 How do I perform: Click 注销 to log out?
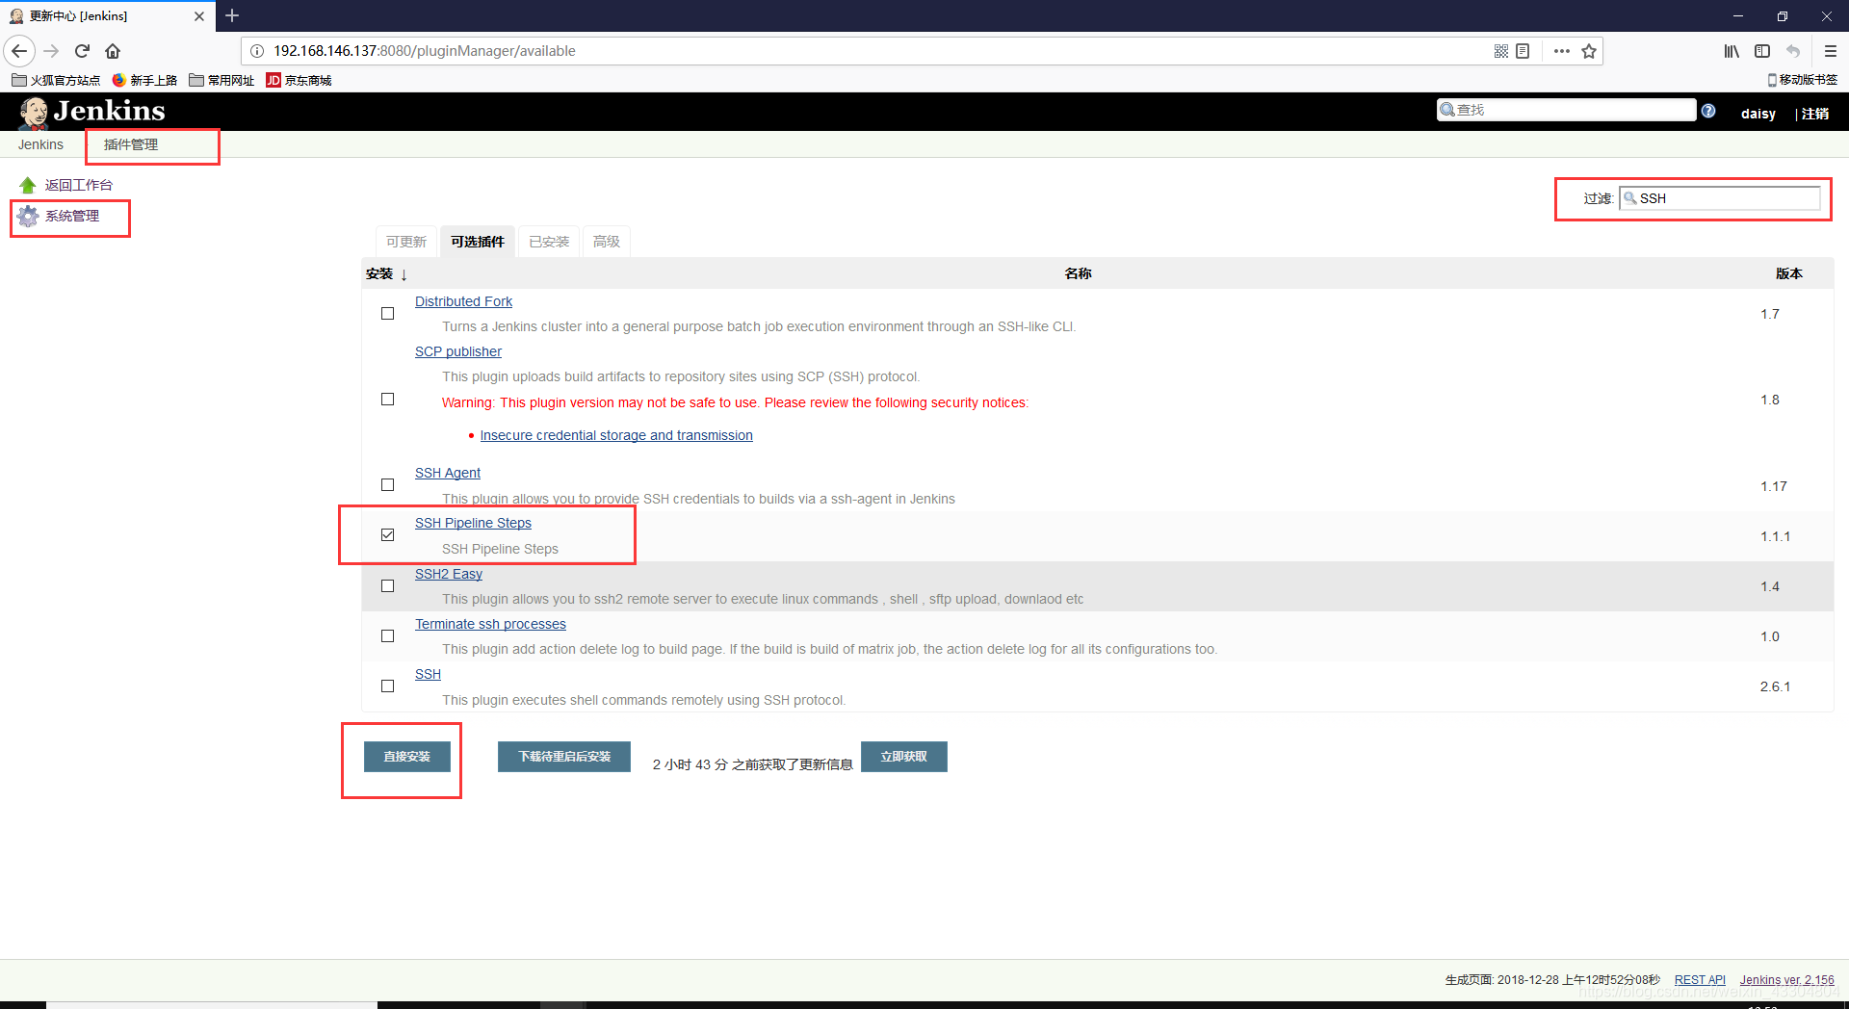(1815, 114)
